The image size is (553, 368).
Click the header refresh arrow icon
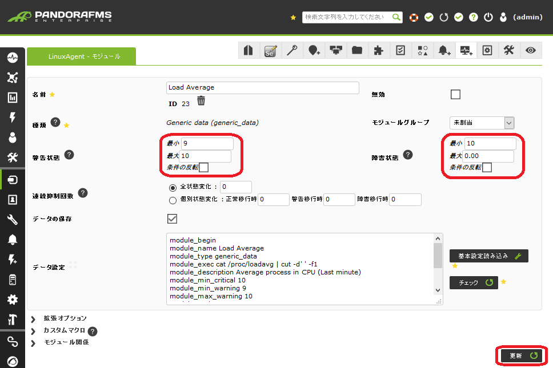click(444, 17)
